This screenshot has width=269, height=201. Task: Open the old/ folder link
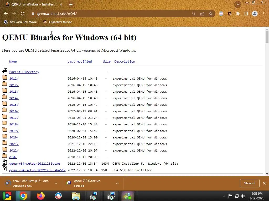point(13,157)
